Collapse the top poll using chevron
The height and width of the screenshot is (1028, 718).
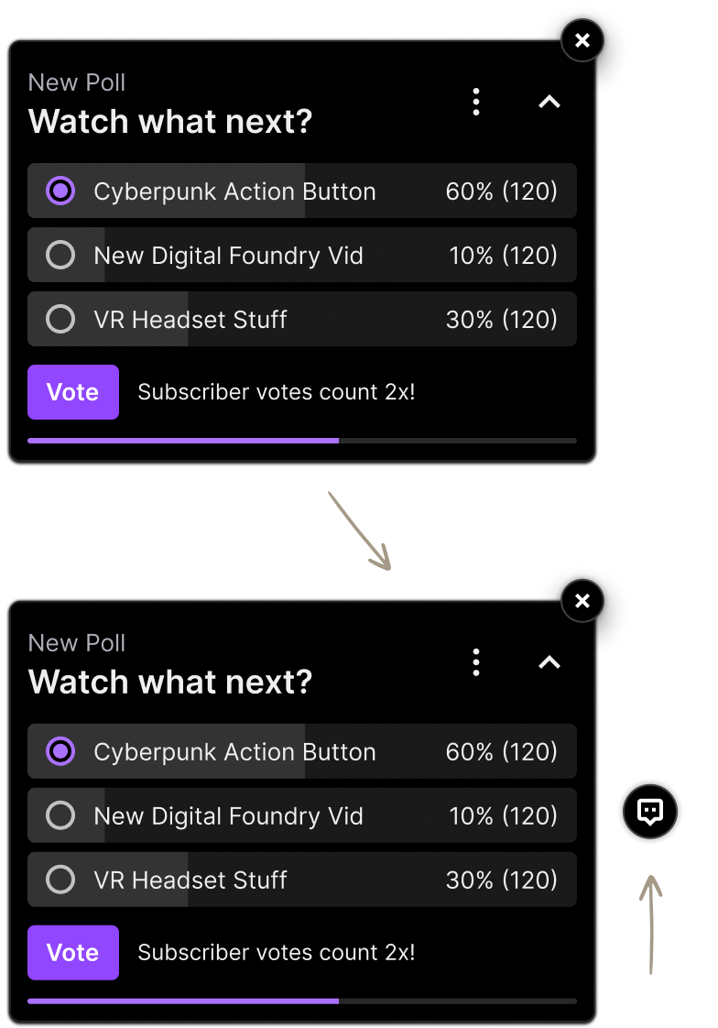coord(549,102)
